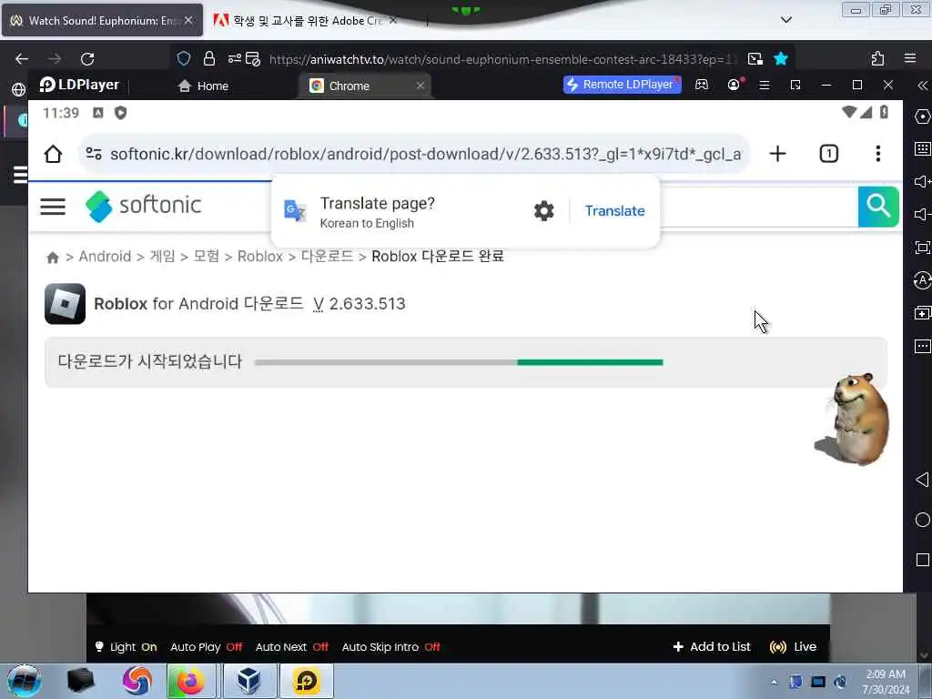Image resolution: width=932 pixels, height=699 pixels.
Task: Click LDPlayer icon in taskbar
Action: click(x=306, y=681)
